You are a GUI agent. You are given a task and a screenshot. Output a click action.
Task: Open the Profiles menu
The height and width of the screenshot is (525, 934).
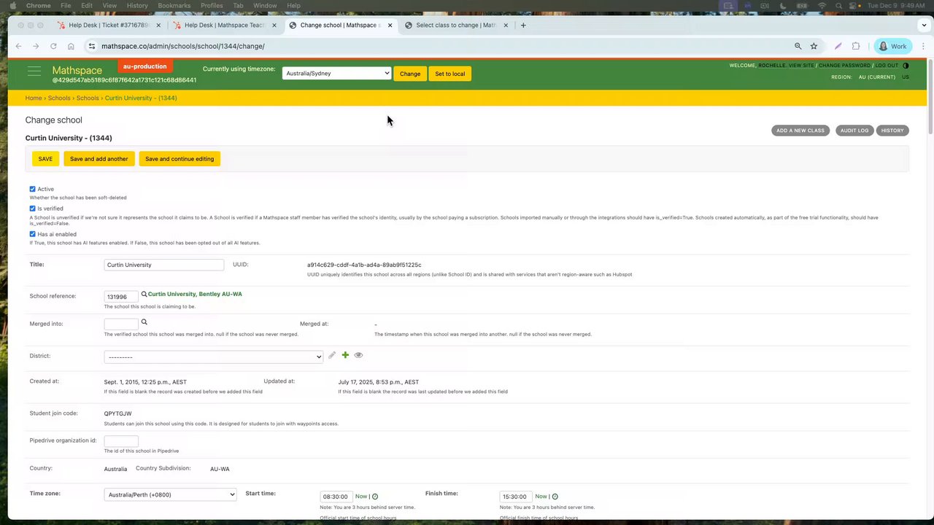click(212, 5)
